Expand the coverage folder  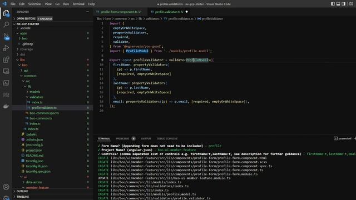(x=26, y=49)
